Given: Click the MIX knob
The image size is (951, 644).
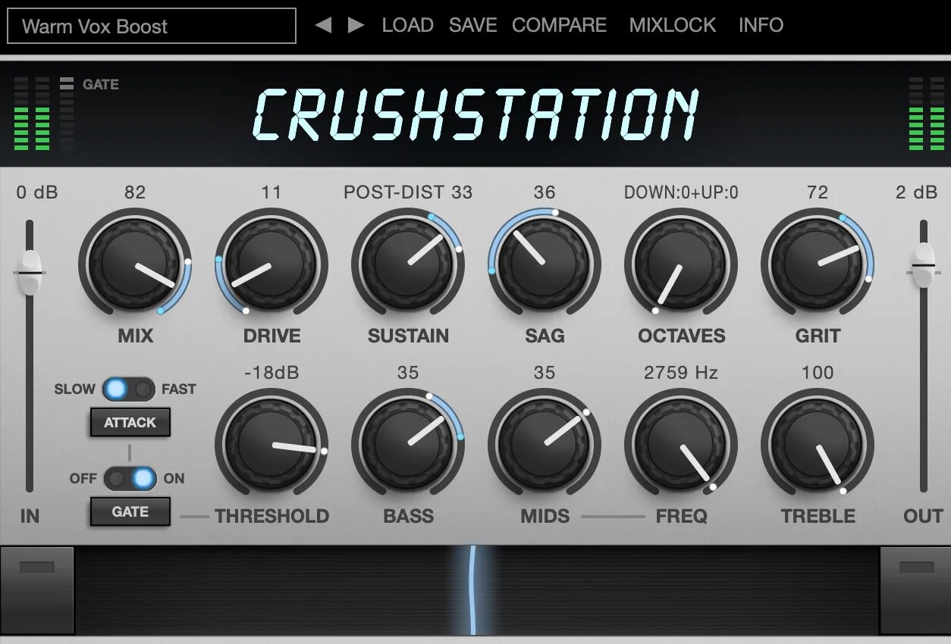Looking at the screenshot, I should [135, 264].
